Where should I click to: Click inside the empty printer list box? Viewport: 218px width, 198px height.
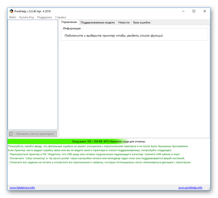(x=33, y=75)
